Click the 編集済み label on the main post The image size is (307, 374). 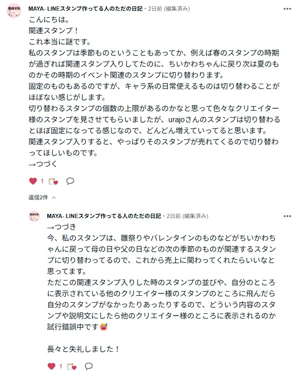point(177,9)
